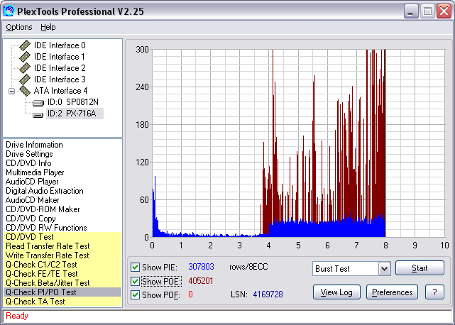455x325 pixels.
Task: Click the PlexTools logo in title bar
Action: pos(9,11)
